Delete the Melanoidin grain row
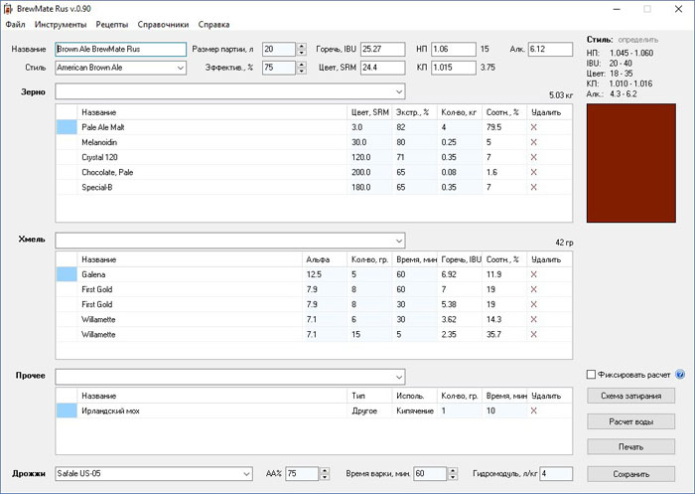Image resolution: width=695 pixels, height=494 pixels. (534, 142)
